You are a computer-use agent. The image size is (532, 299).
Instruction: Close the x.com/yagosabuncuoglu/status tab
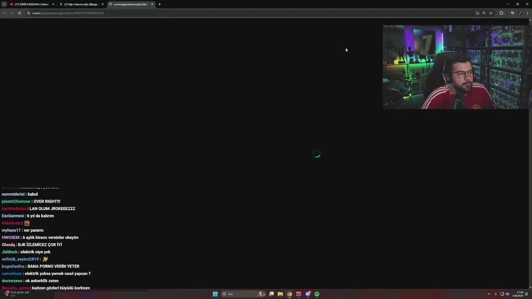tap(152, 4)
